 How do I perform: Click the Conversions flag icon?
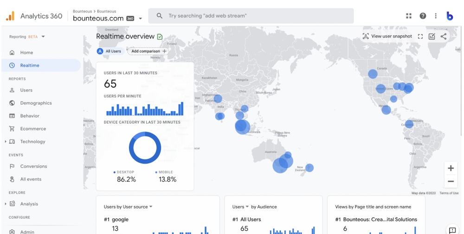pos(12,166)
